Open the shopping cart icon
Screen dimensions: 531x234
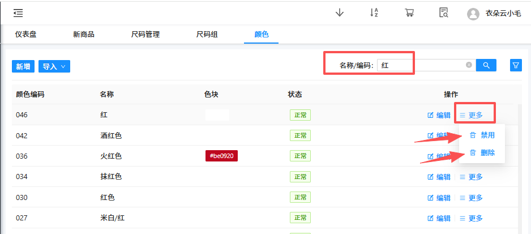coord(409,13)
